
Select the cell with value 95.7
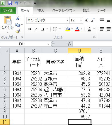click(79, 116)
